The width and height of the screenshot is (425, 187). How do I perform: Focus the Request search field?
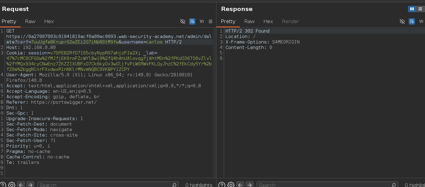click(x=108, y=185)
